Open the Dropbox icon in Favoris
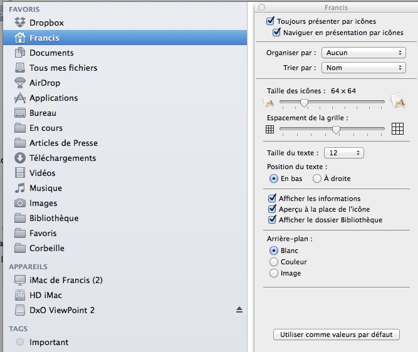The height and width of the screenshot is (352, 418). pos(20,23)
